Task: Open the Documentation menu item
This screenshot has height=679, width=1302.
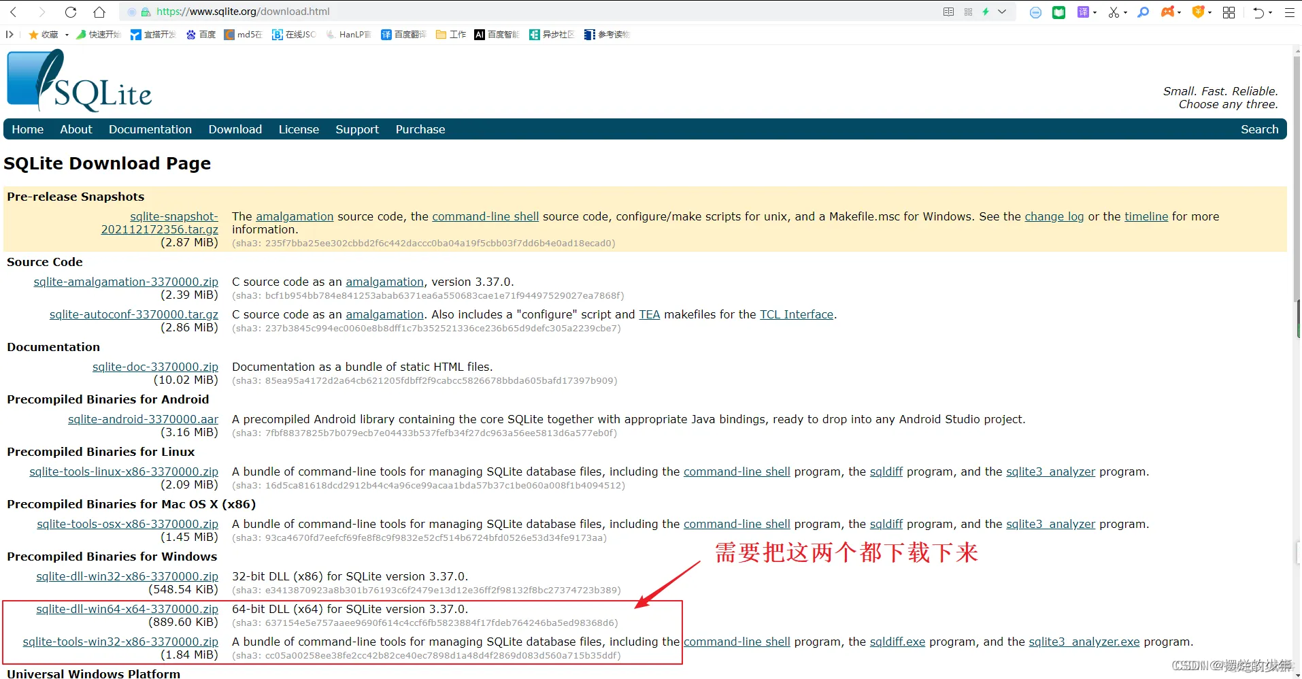Action: 150,129
